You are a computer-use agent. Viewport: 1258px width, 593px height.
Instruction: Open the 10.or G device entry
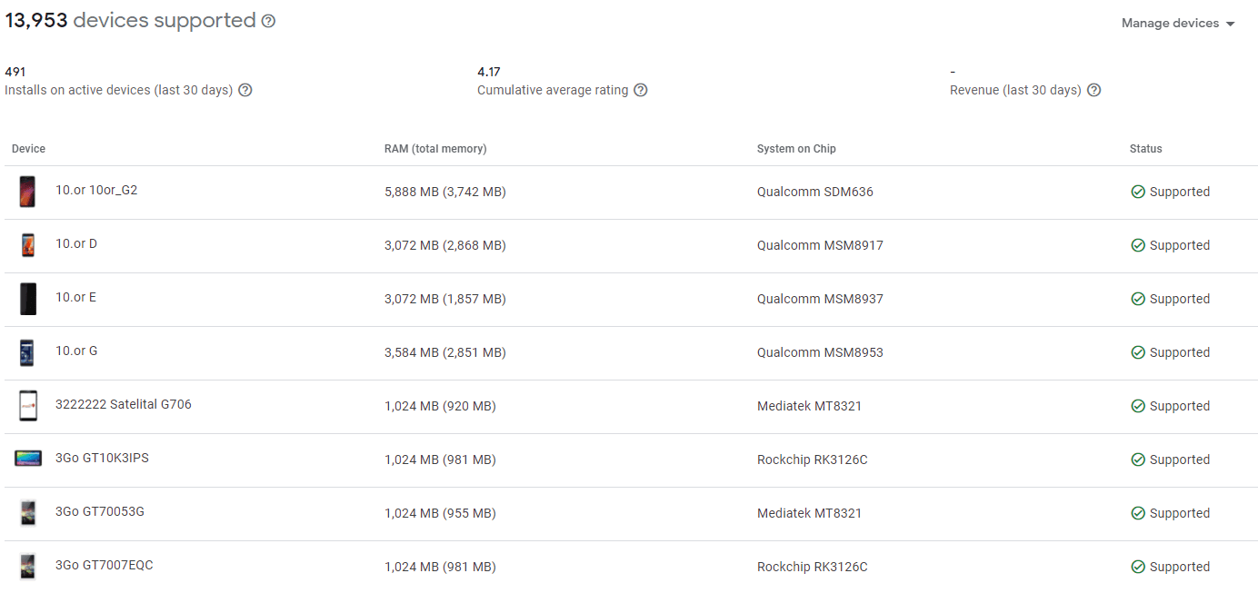[x=76, y=351]
